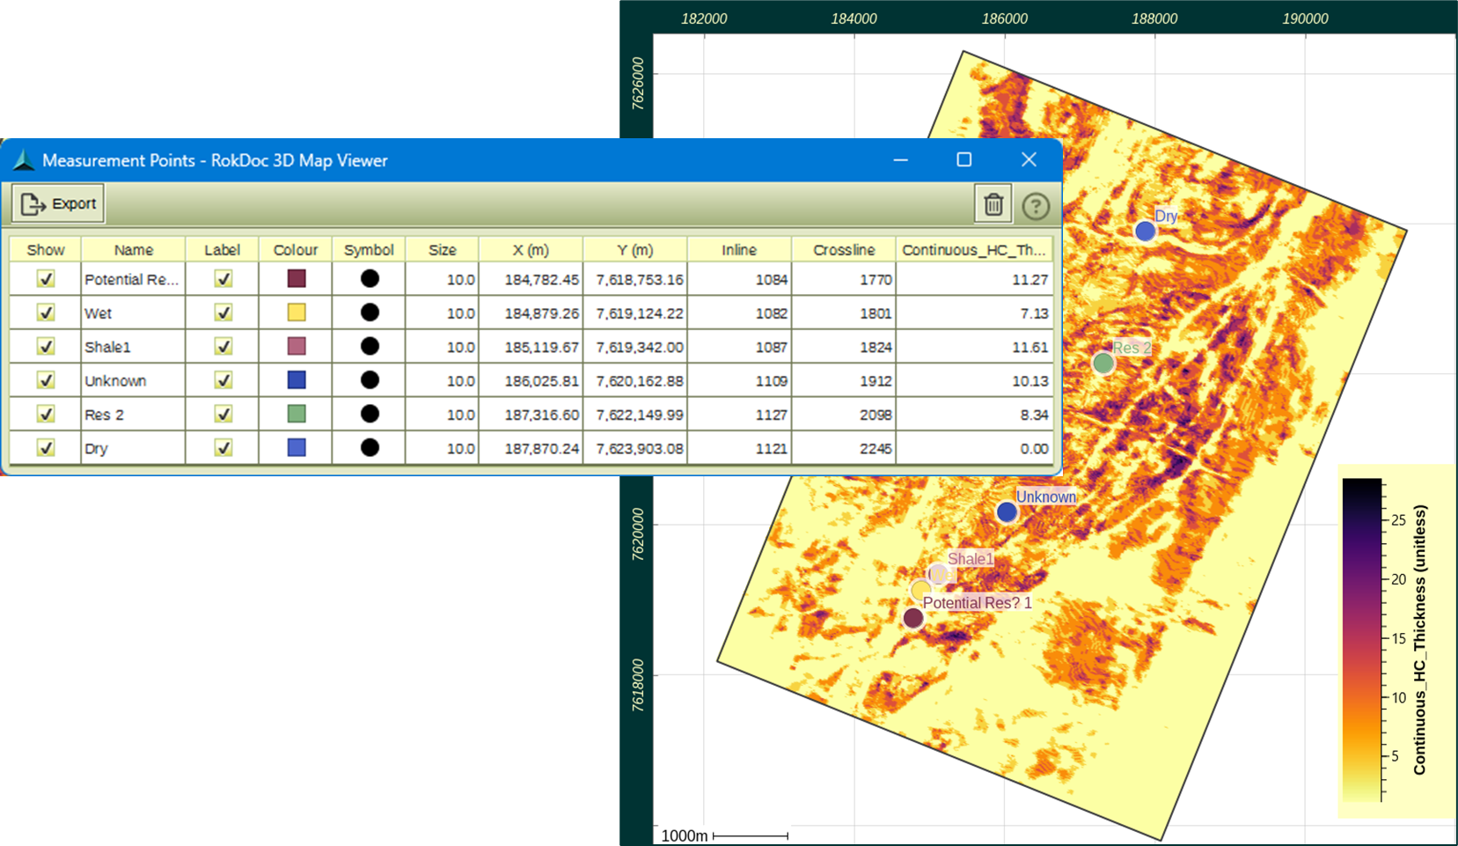Click the Export button
The height and width of the screenshot is (846, 1458).
point(59,204)
